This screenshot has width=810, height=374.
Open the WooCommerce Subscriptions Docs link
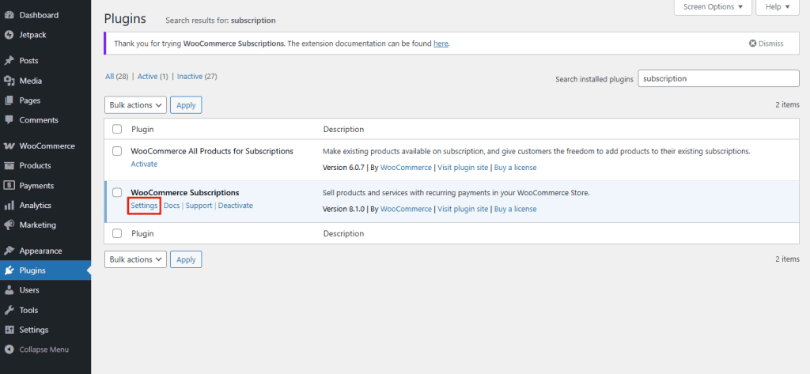pyautogui.click(x=172, y=205)
